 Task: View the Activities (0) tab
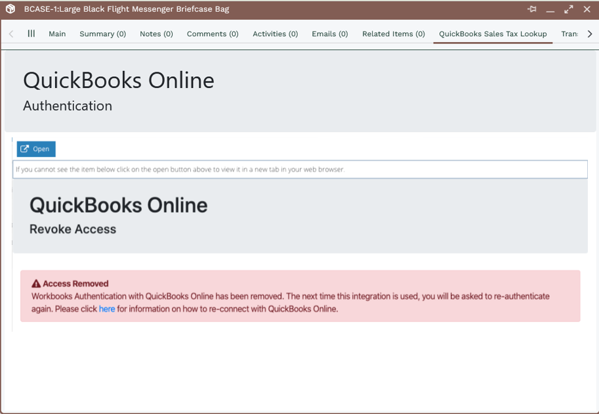[x=275, y=34]
